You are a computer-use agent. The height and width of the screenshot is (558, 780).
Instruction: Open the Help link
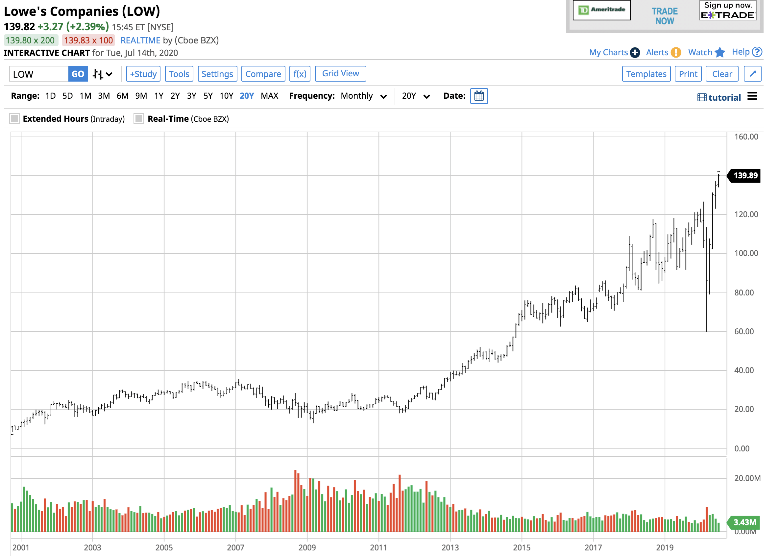tap(740, 52)
